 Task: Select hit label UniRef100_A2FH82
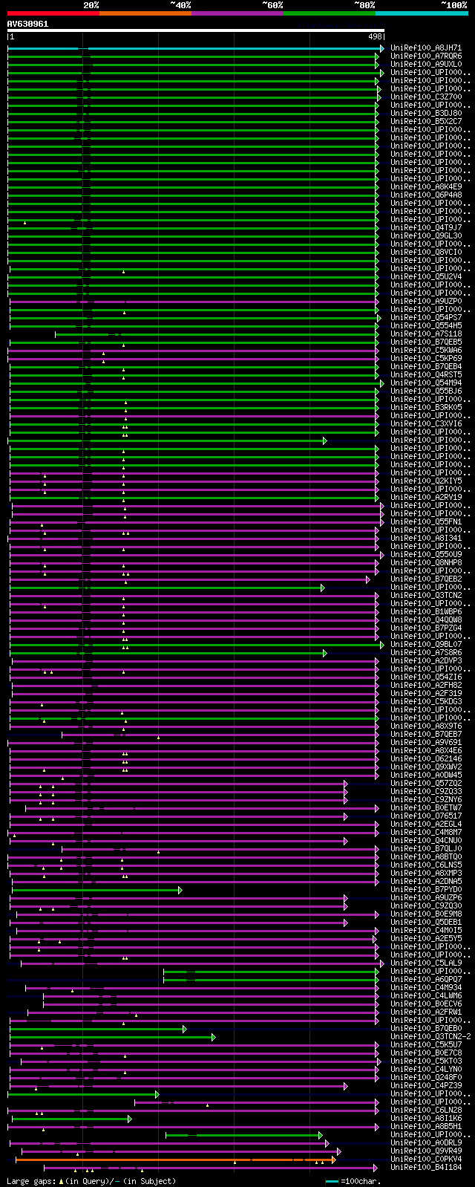426,686
